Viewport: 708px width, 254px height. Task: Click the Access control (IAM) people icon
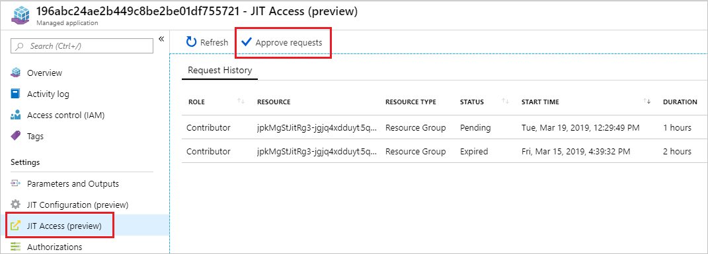(16, 115)
